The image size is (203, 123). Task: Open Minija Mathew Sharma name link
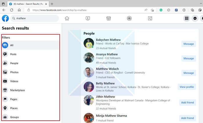[x=111, y=116]
